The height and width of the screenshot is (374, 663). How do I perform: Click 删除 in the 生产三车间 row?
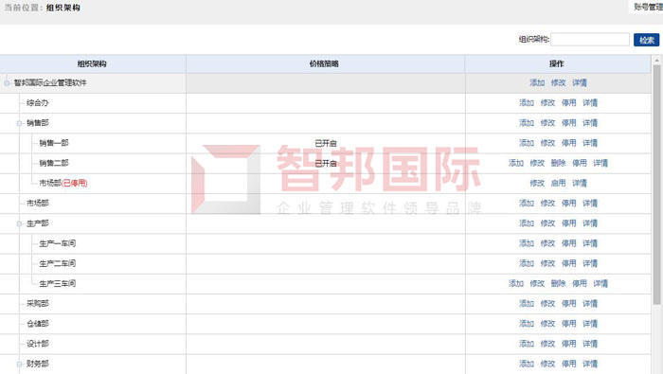click(558, 283)
